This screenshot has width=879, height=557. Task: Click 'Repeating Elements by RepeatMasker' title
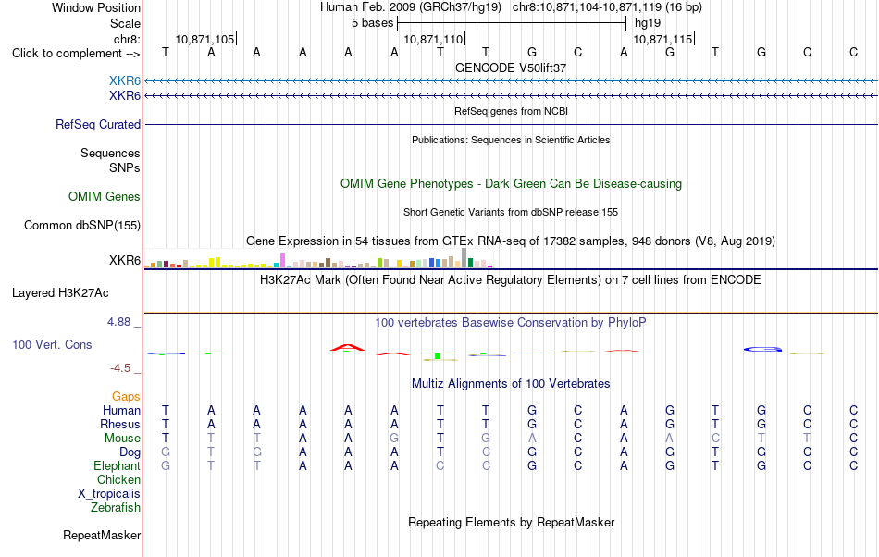click(x=511, y=522)
